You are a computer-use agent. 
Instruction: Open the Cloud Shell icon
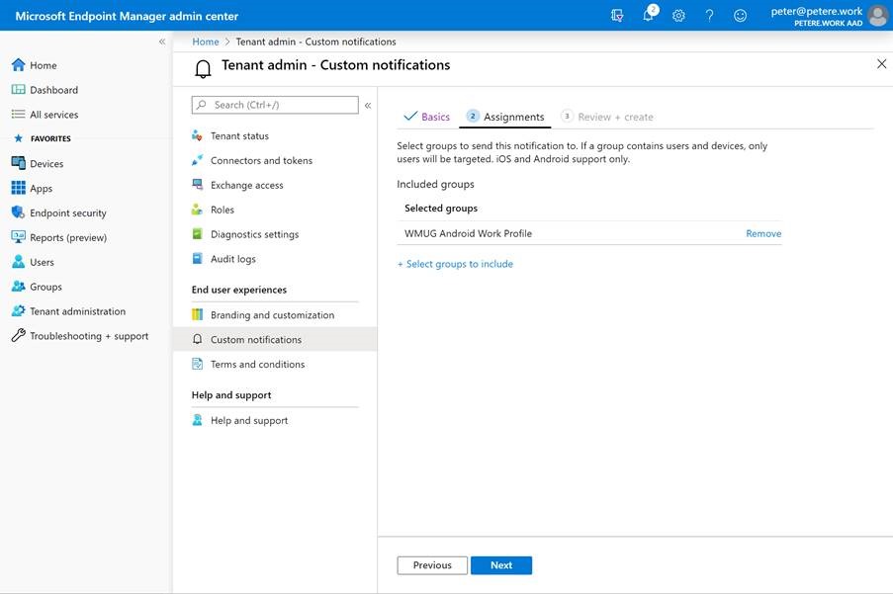coord(616,15)
